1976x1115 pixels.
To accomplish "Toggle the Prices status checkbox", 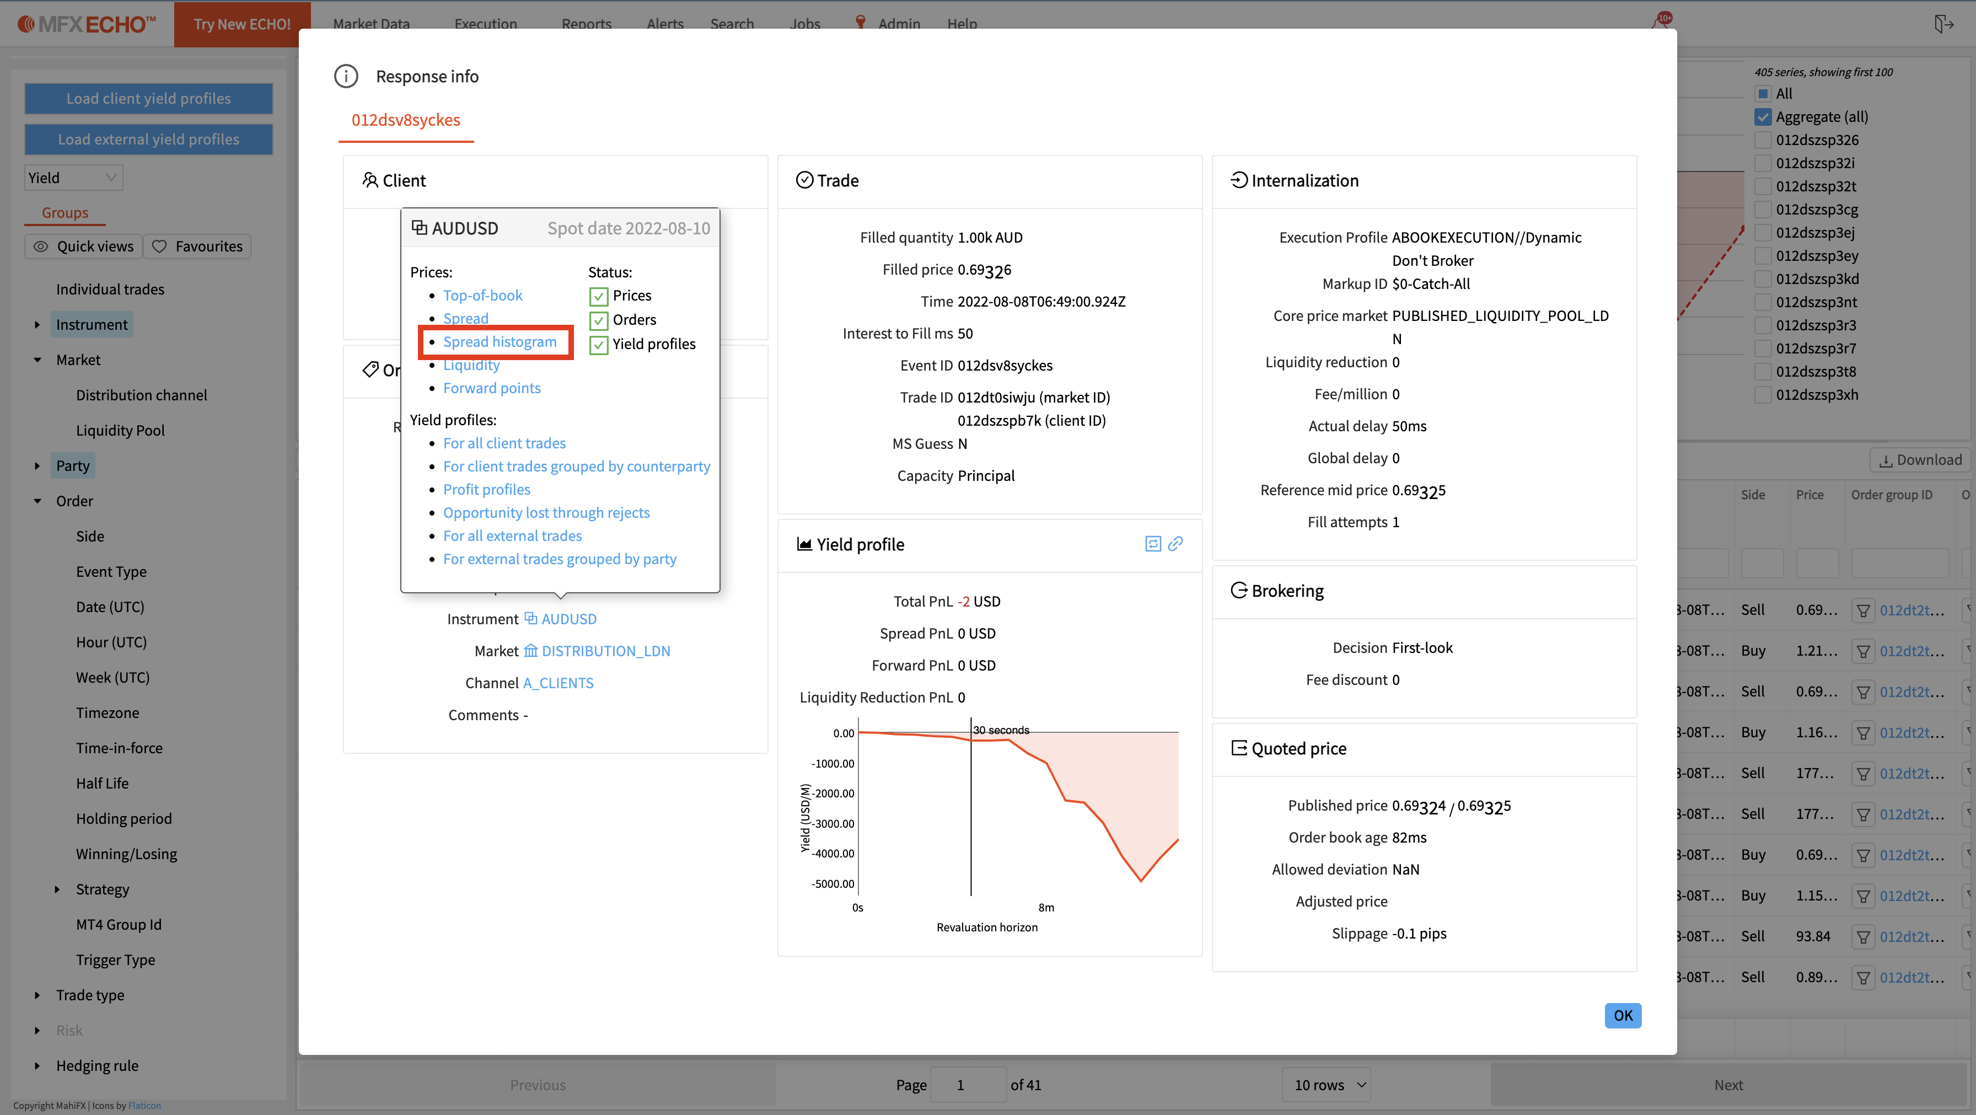I will 598,296.
